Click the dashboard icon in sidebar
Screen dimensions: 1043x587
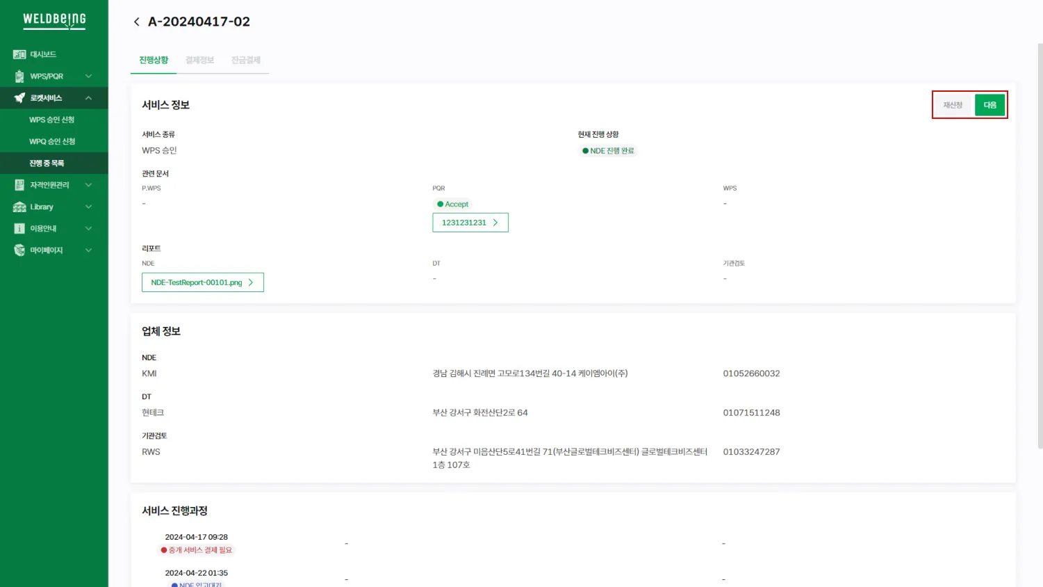coord(19,54)
